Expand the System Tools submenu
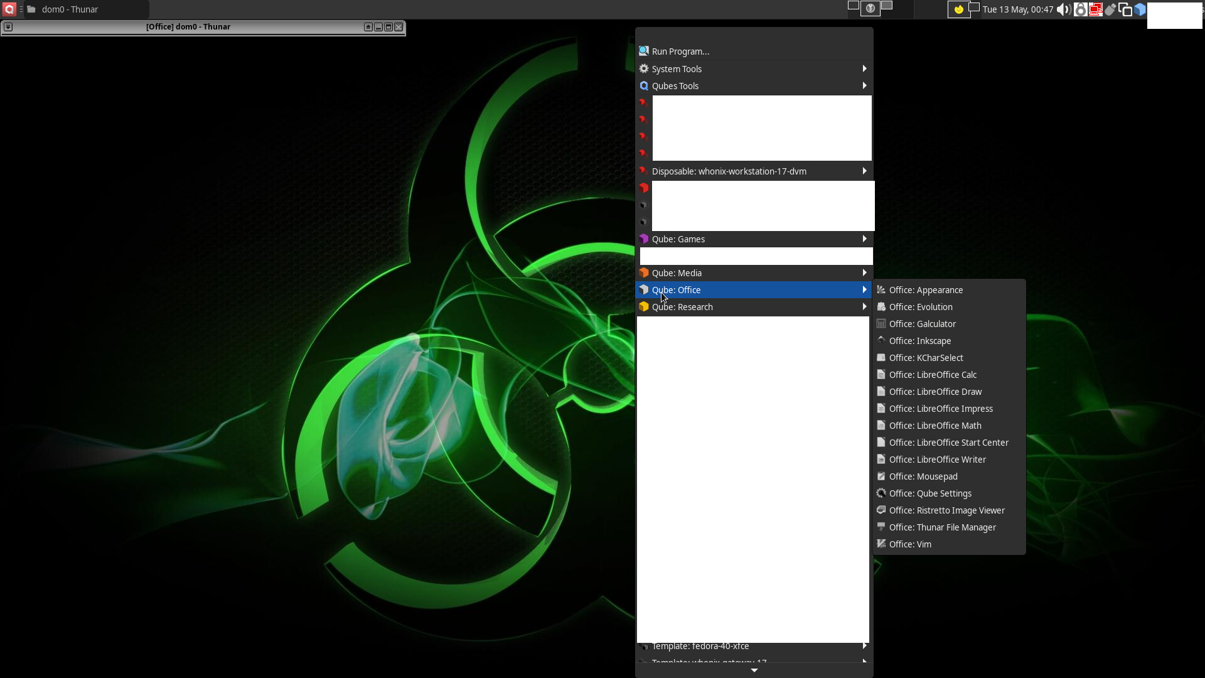Viewport: 1205px width, 678px height. [x=678, y=68]
